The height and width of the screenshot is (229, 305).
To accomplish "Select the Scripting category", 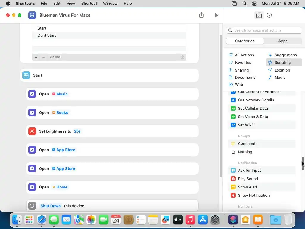I will point(284,63).
